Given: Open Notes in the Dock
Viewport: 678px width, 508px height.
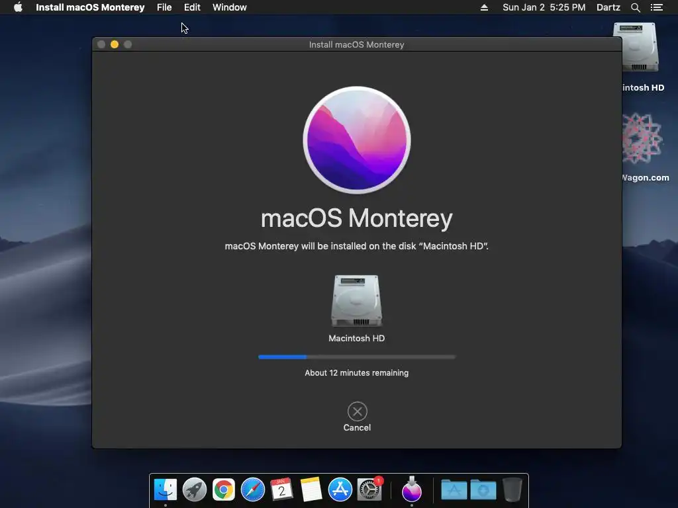Looking at the screenshot, I should 311,490.
